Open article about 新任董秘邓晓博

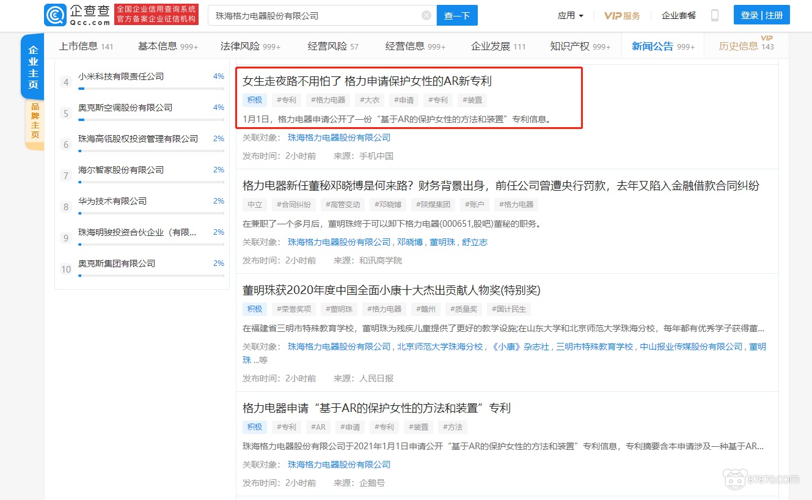tap(501, 186)
